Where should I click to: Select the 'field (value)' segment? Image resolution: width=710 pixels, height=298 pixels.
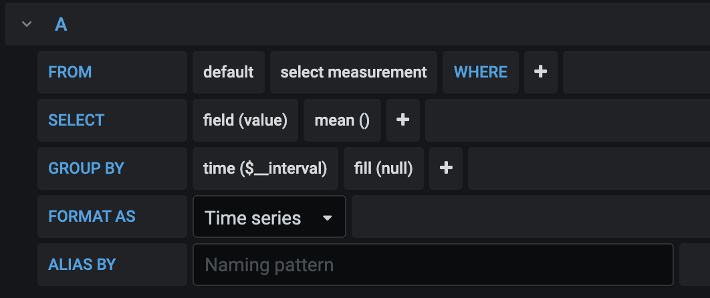click(x=245, y=120)
